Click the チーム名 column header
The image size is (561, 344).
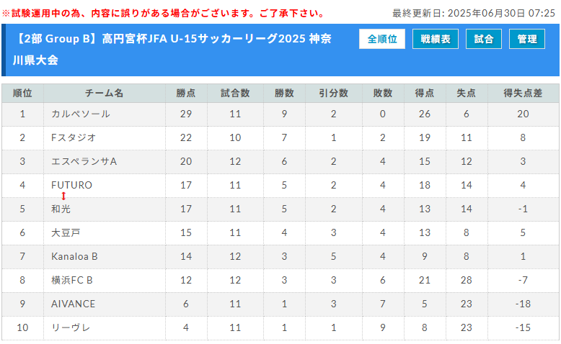105,93
